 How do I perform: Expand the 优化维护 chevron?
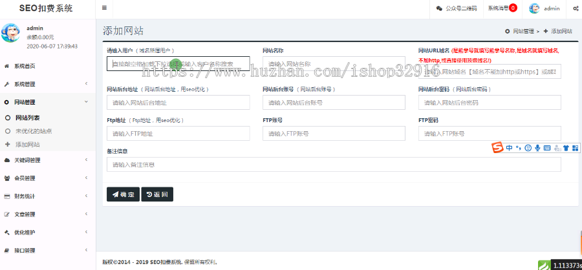pyautogui.click(x=86, y=232)
